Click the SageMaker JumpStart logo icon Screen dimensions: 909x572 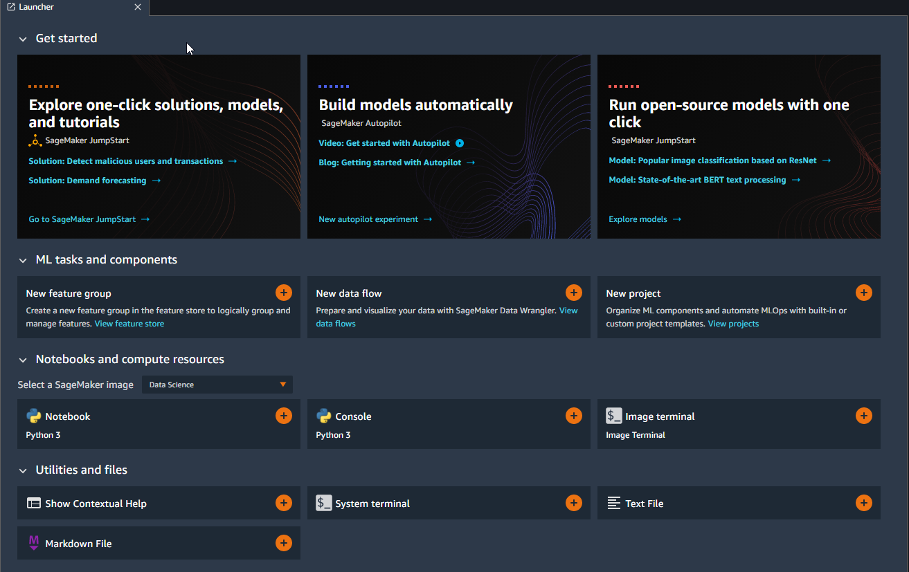[x=35, y=140]
